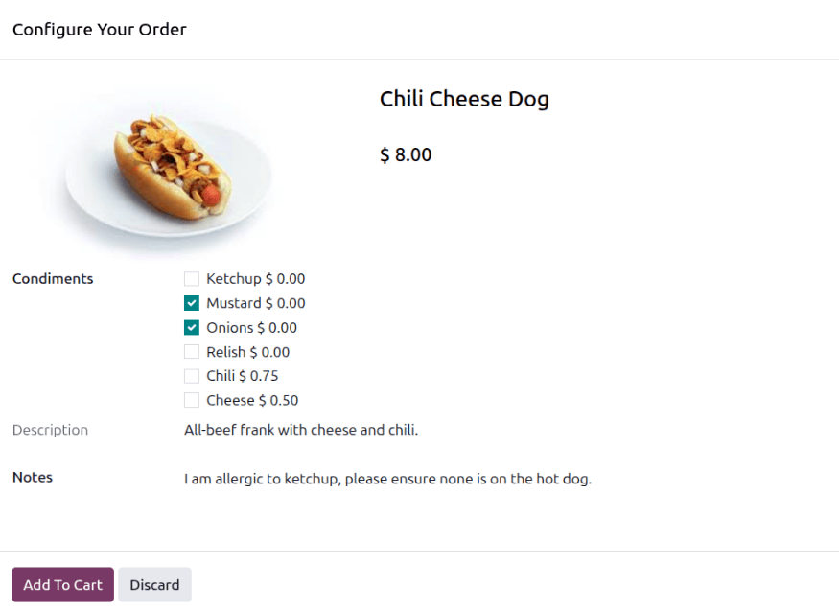The height and width of the screenshot is (613, 839).
Task: Check the Relish condiment option
Action: click(x=192, y=351)
